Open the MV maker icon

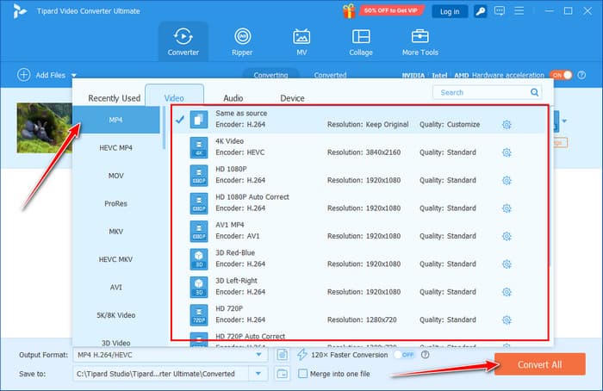(301, 40)
